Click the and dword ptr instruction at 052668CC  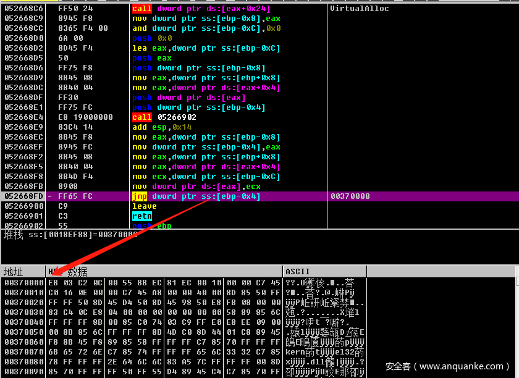[206, 28]
